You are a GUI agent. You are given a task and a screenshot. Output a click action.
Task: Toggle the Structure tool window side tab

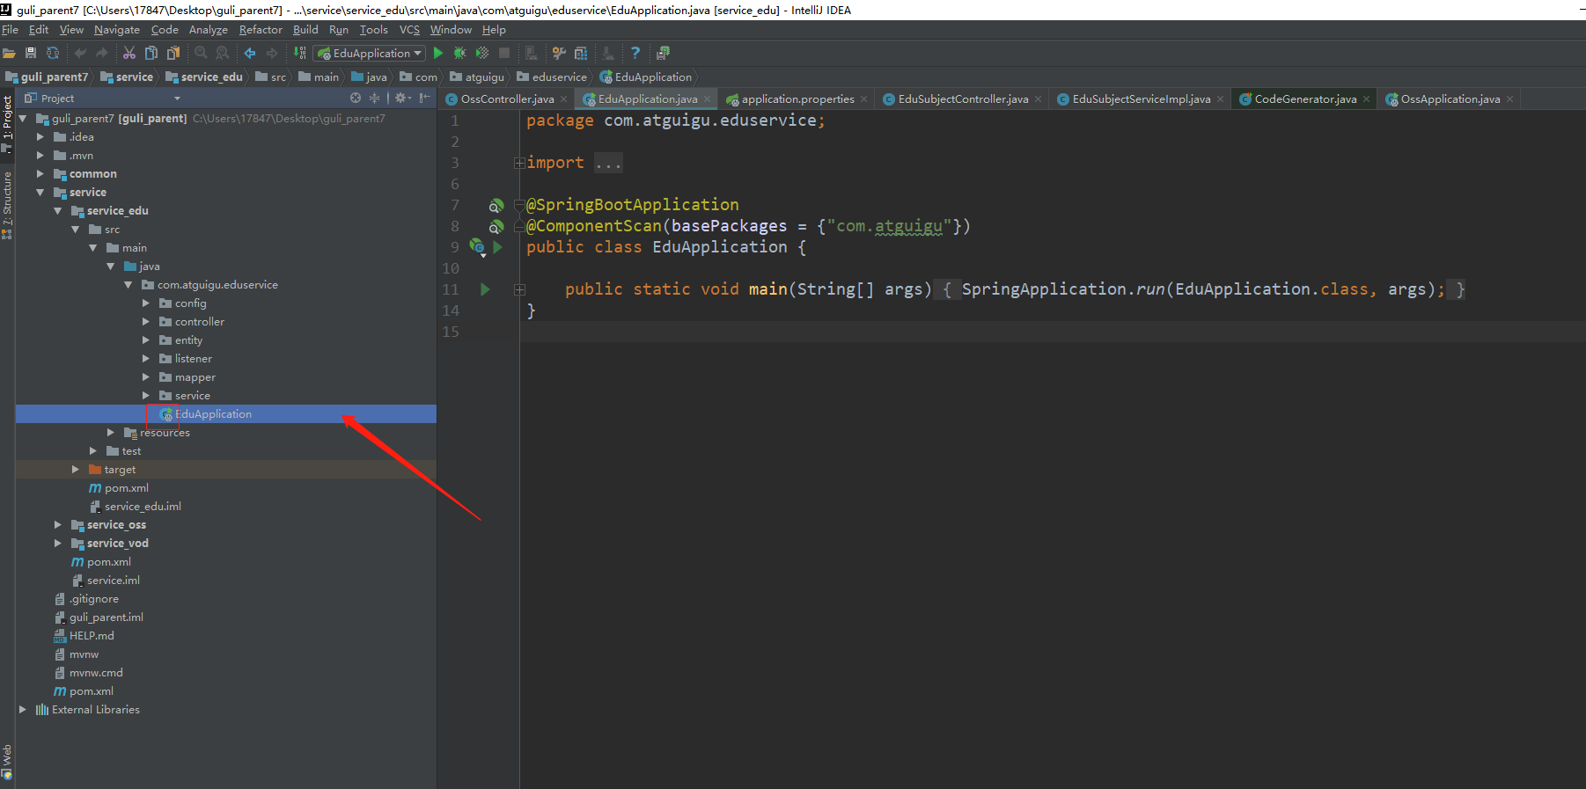[x=7, y=204]
